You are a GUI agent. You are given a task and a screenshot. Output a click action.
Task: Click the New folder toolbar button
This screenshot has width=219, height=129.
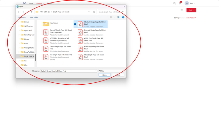34,17
